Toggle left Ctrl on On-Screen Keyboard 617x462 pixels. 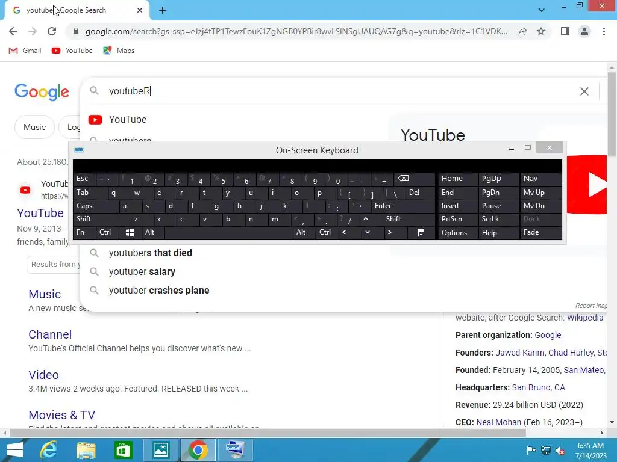[x=107, y=233]
